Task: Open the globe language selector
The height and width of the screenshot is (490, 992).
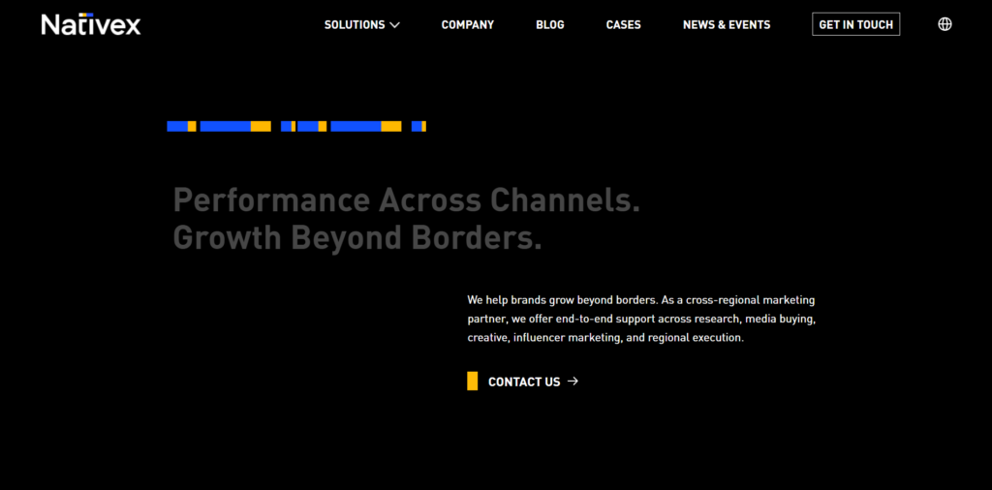Action: (945, 24)
